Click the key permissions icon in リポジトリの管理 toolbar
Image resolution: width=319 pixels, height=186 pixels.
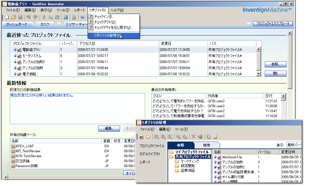pyautogui.click(x=215, y=137)
